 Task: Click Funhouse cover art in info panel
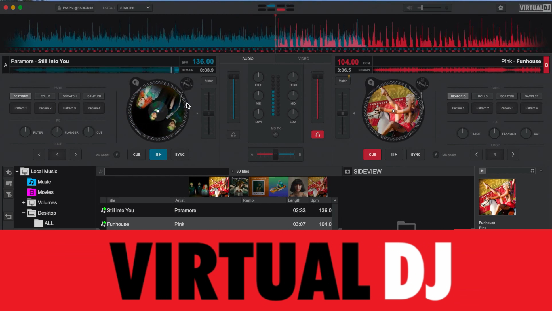pyautogui.click(x=497, y=197)
